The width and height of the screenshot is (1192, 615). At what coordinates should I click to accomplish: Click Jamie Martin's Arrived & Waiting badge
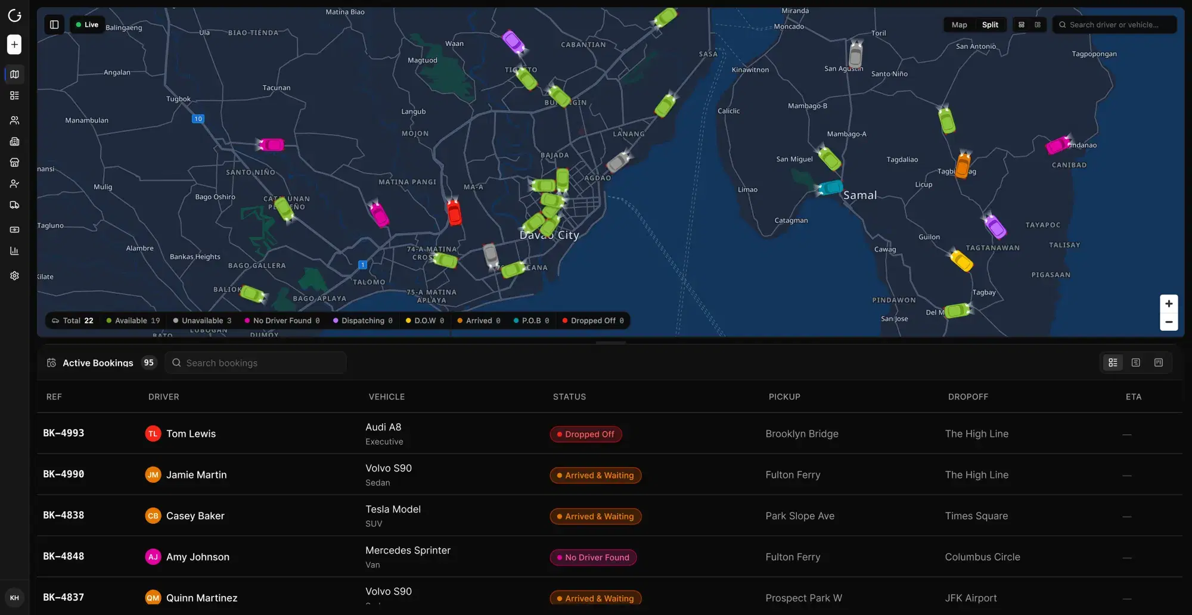(595, 476)
